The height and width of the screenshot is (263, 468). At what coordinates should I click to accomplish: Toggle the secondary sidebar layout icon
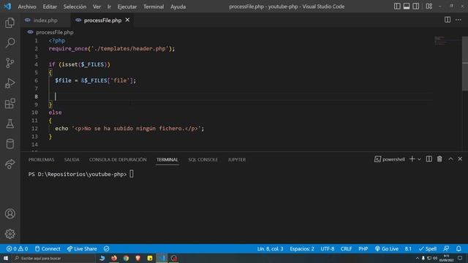coord(415,7)
